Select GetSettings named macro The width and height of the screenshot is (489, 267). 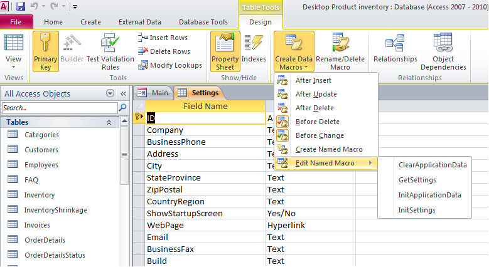click(417, 180)
